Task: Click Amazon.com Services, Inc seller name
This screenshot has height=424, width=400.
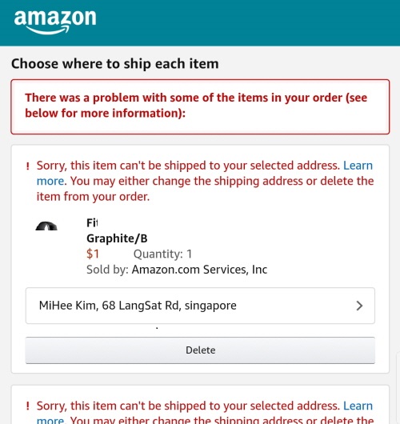Action: (x=199, y=270)
